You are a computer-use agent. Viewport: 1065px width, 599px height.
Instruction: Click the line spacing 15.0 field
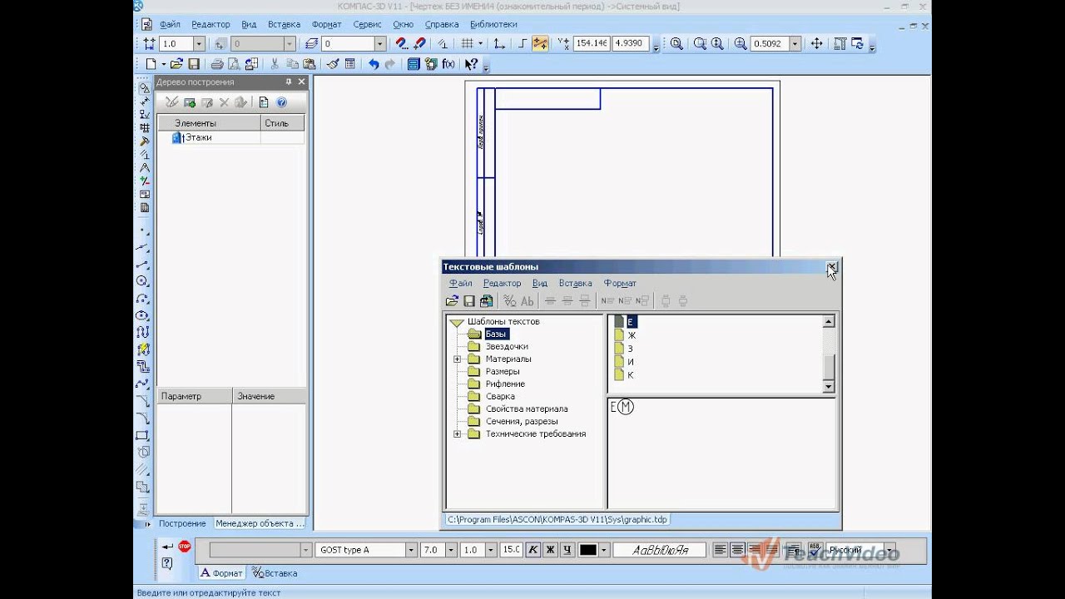[x=511, y=550]
